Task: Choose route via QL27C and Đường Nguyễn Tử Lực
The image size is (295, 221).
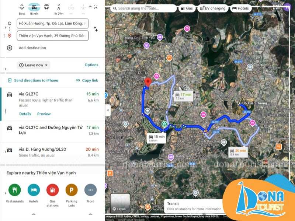Action: [x=53, y=131]
